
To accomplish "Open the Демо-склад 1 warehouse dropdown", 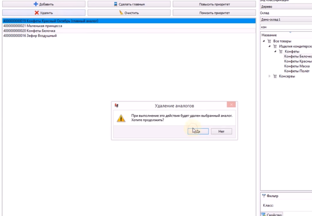I will [x=286, y=19].
